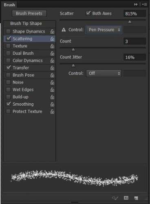The image size is (150, 204).
Task: Open the Count Jitter control dropdown set to Off
Action: click(104, 73)
